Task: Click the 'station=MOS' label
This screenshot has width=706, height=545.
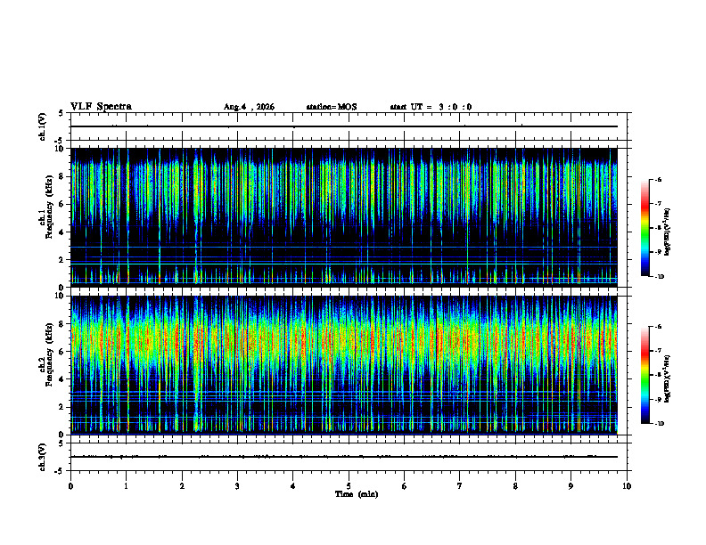Action: (332, 107)
